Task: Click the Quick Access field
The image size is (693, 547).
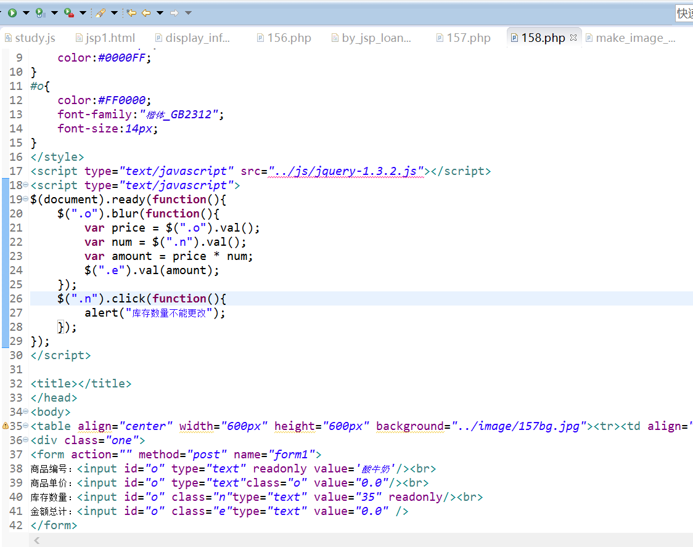Action: click(x=684, y=14)
